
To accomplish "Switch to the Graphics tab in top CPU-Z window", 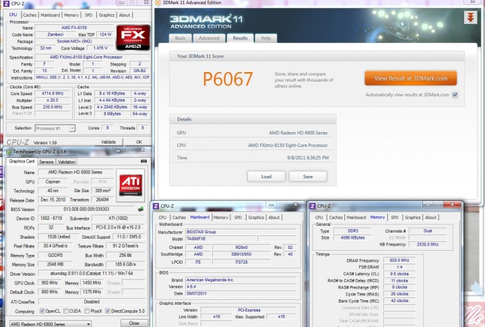I will click(106, 15).
